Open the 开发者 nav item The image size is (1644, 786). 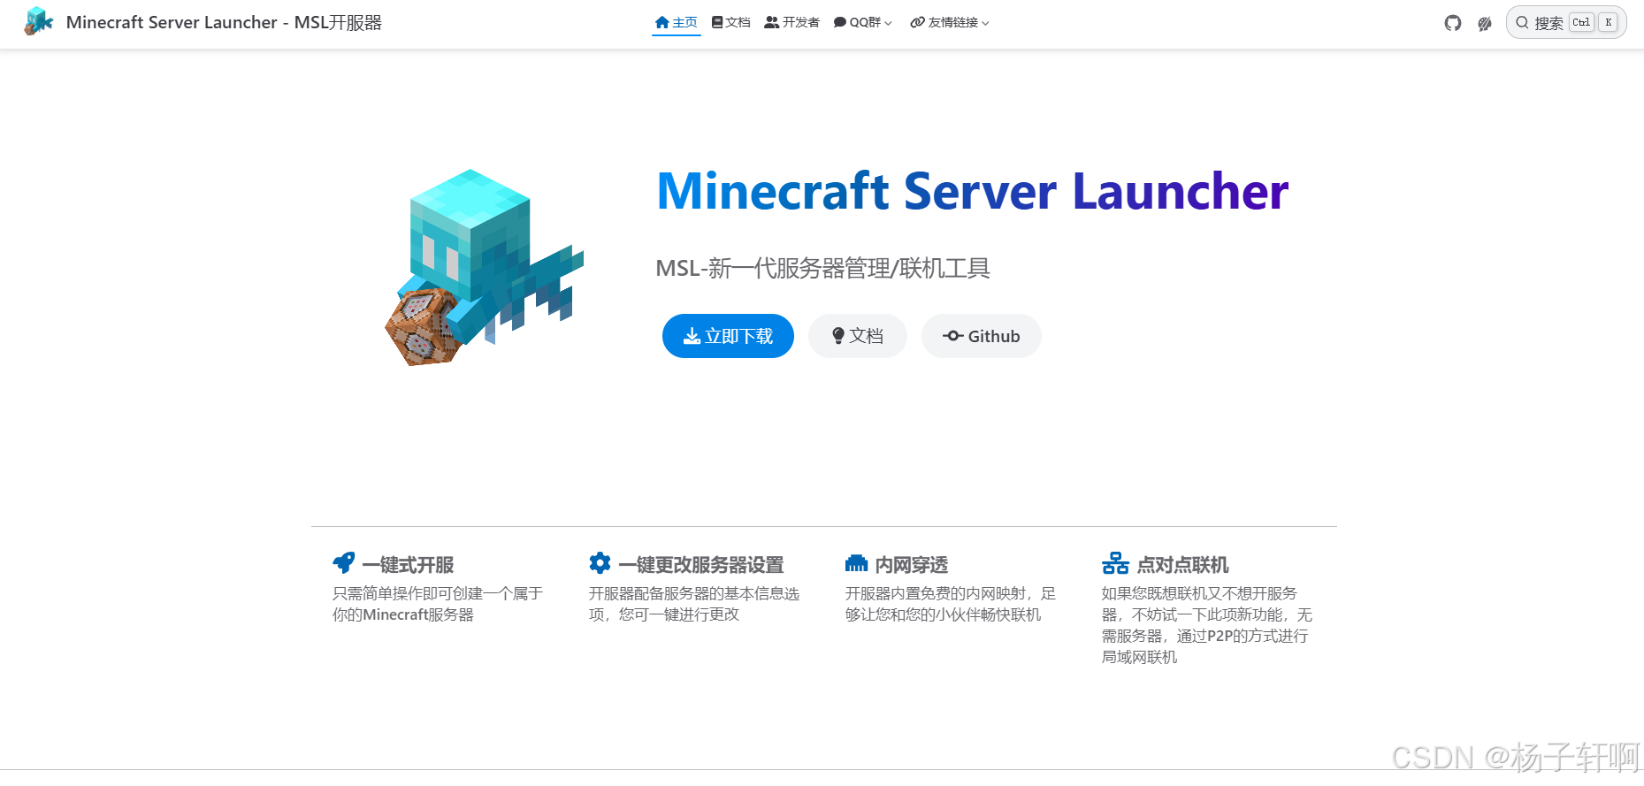click(x=792, y=22)
